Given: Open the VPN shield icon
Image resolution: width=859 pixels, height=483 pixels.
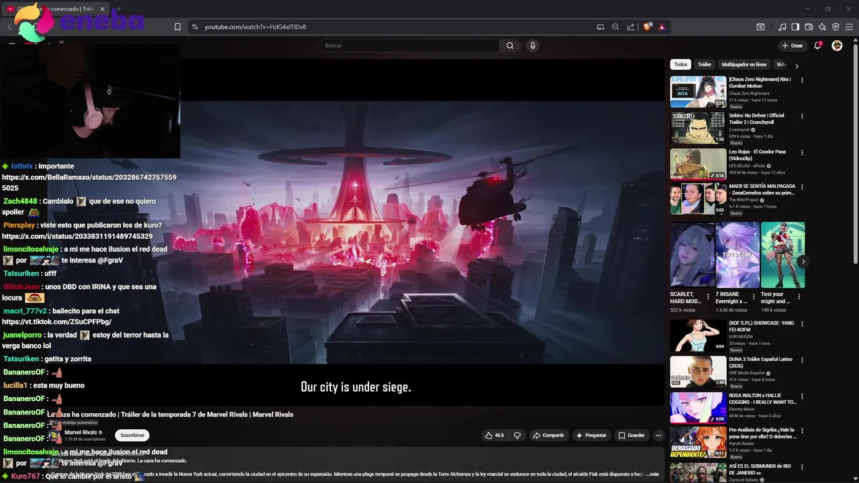Looking at the screenshot, I should 836,27.
